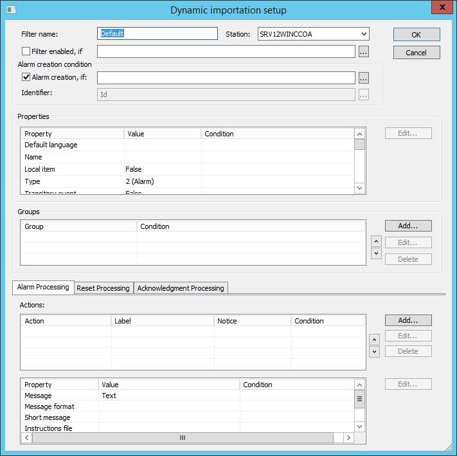This screenshot has height=456, width=457.
Task: Enable the 'Filter enabled, if' checkbox
Action: click(26, 51)
